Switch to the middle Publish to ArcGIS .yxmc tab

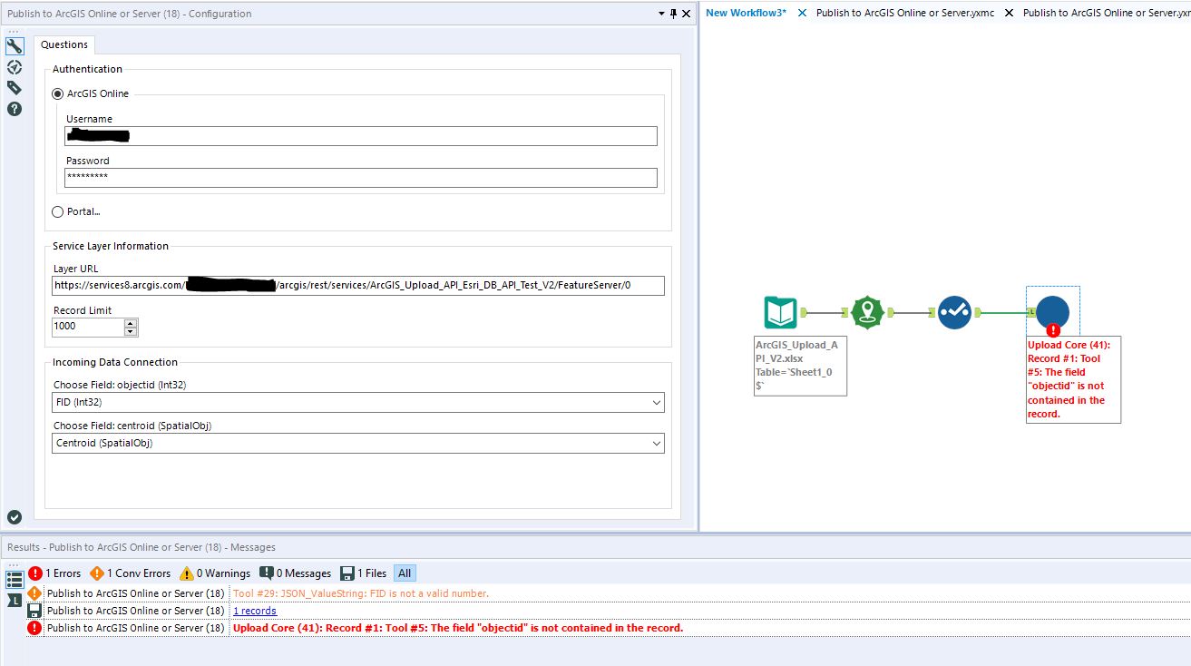point(905,13)
